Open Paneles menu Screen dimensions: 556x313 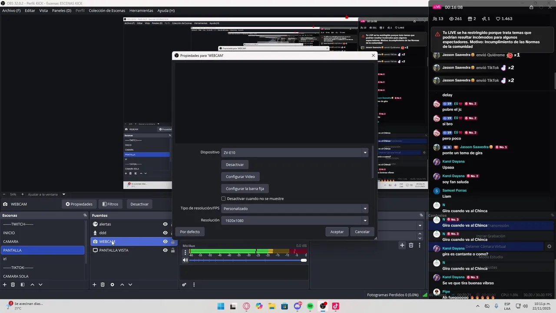62,10
